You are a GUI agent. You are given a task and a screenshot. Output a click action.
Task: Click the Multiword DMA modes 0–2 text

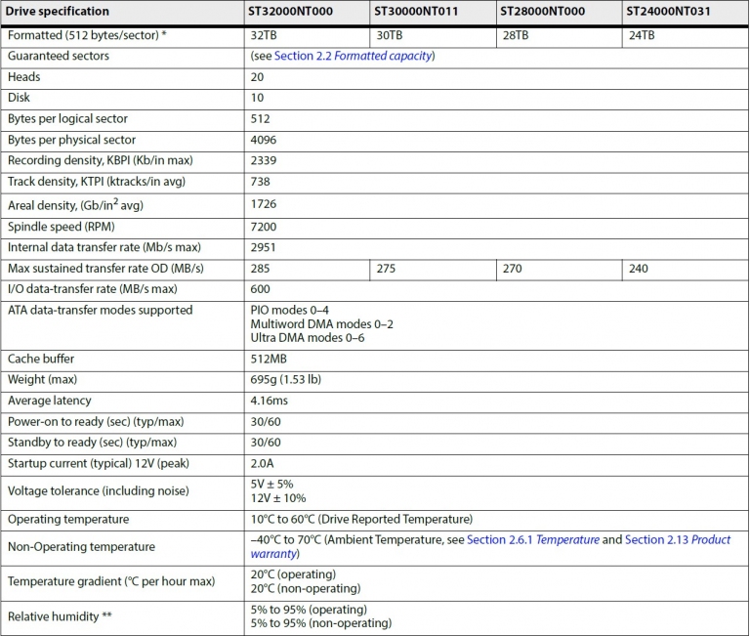(322, 324)
